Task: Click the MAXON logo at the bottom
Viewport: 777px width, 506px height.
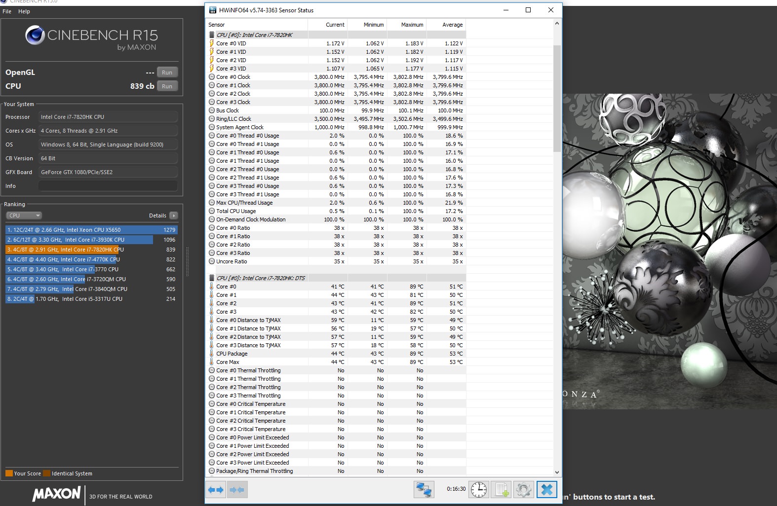Action: [x=56, y=494]
